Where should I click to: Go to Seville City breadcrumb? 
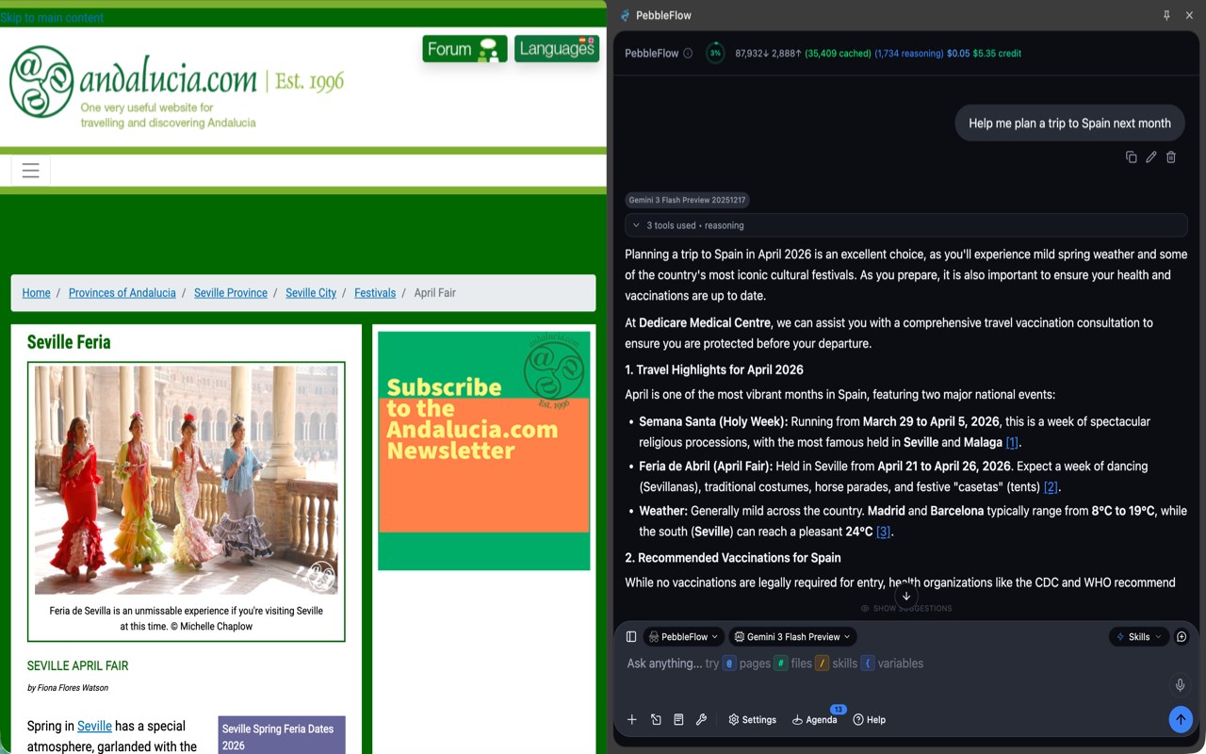pos(311,293)
